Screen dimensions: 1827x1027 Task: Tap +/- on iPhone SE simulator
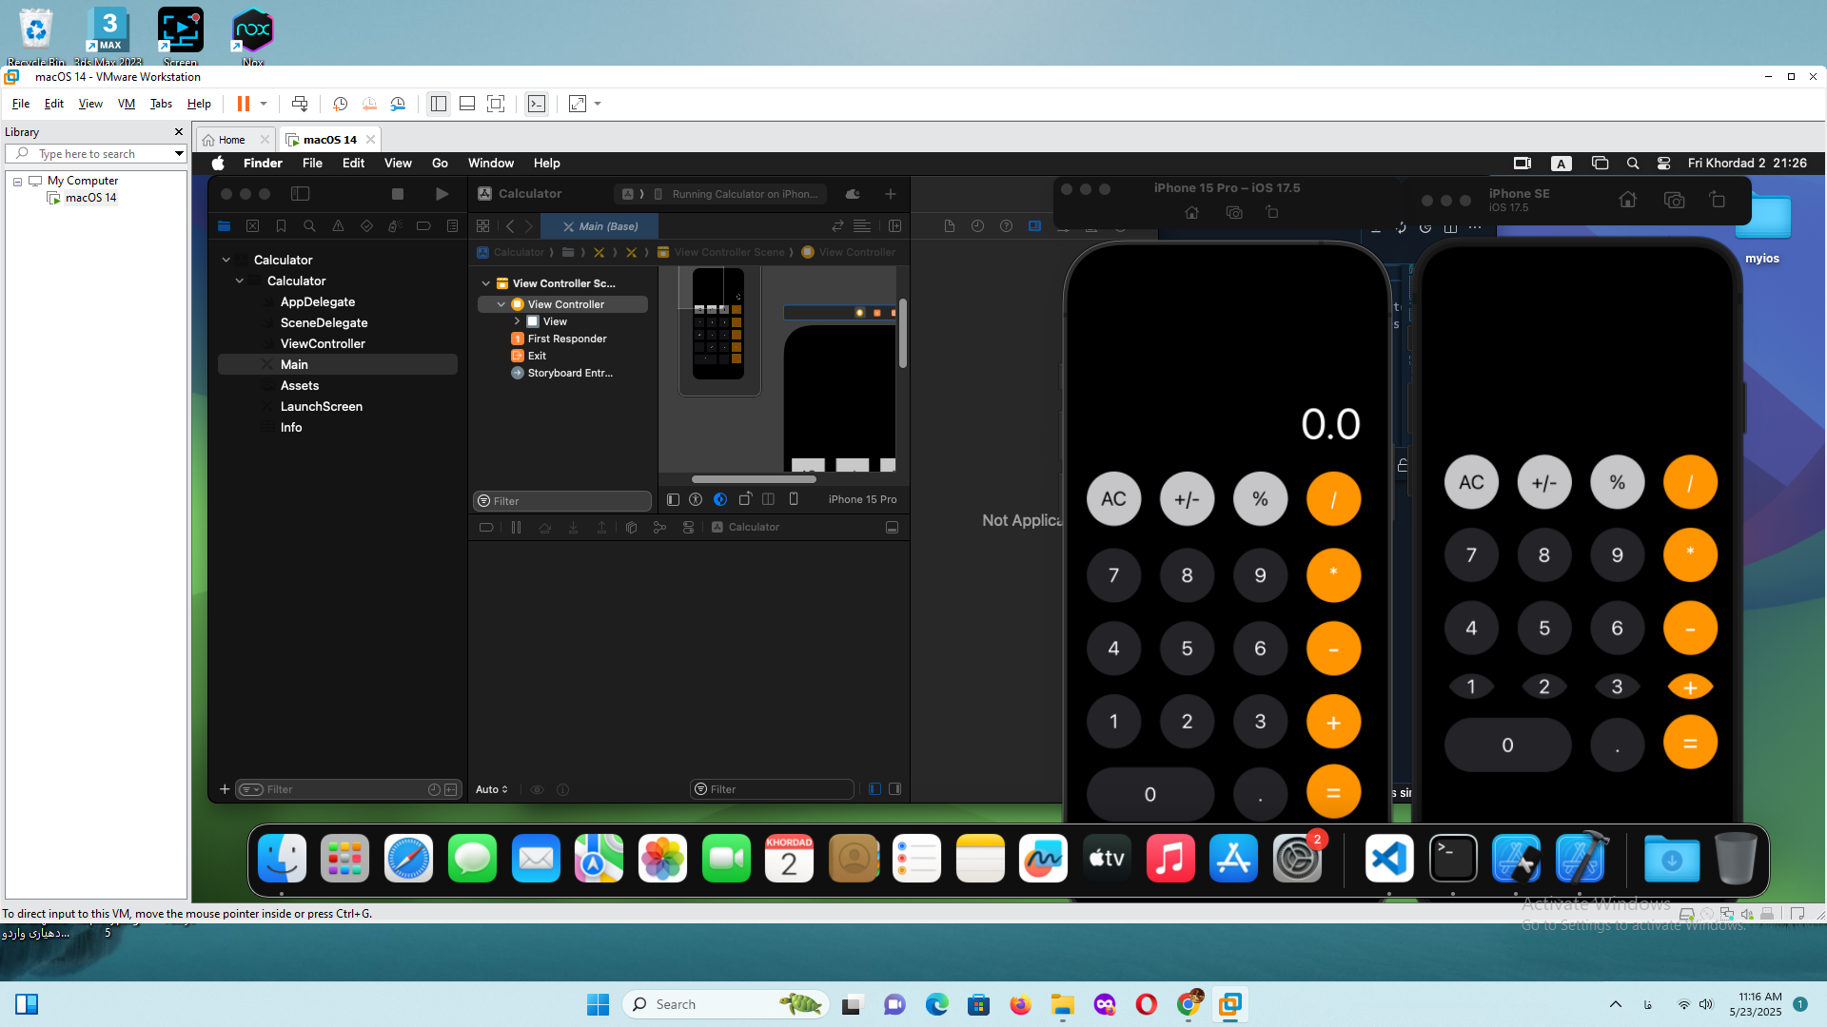1544,482
